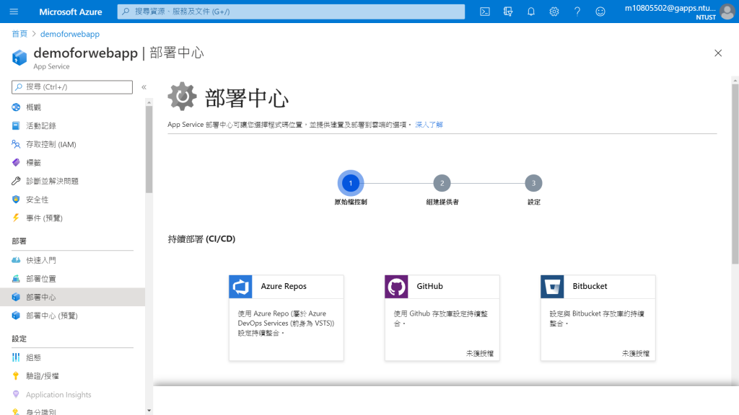
Task: Close the deployment center blade
Action: [x=718, y=53]
